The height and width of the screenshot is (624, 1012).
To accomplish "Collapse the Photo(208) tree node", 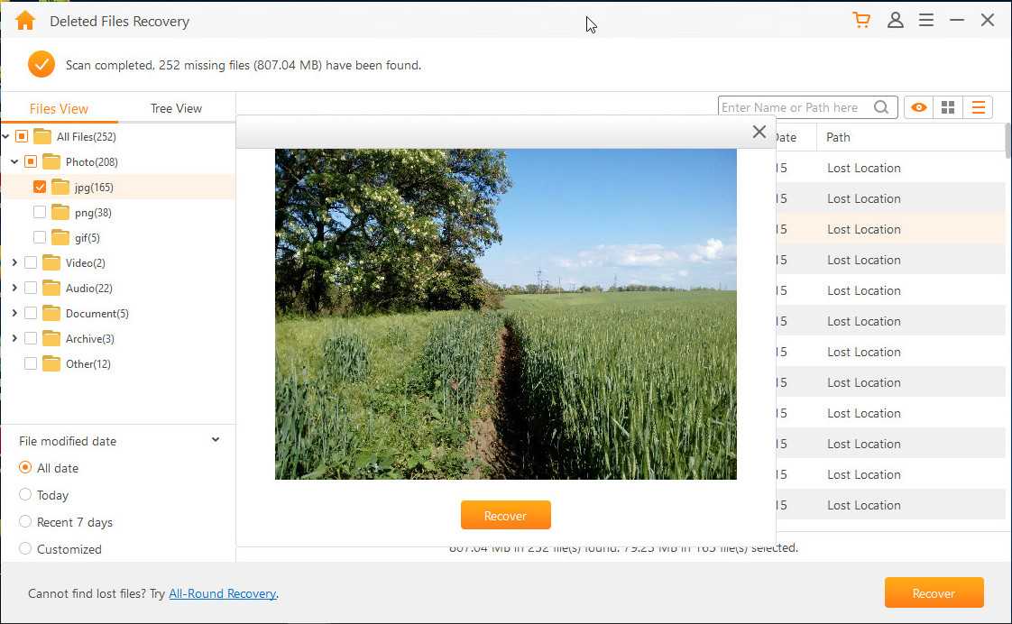I will click(14, 162).
